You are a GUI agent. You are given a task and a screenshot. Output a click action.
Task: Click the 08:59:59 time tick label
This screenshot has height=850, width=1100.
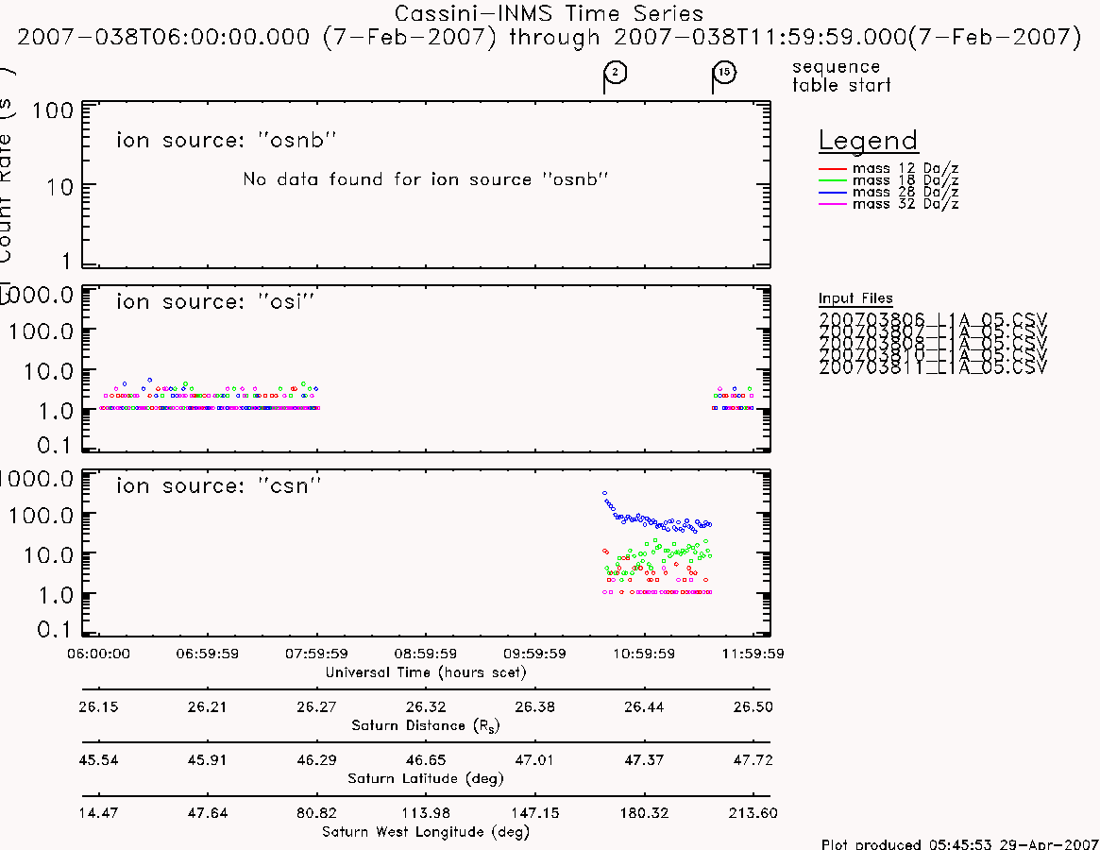tap(426, 654)
